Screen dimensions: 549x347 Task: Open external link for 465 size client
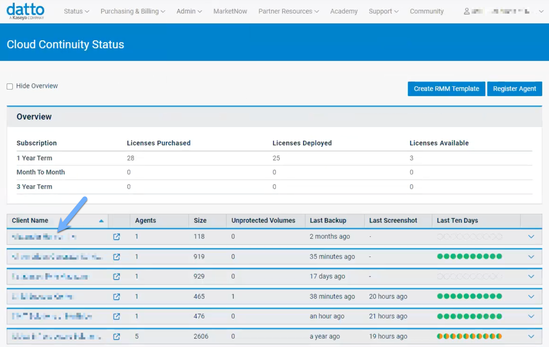(x=116, y=297)
